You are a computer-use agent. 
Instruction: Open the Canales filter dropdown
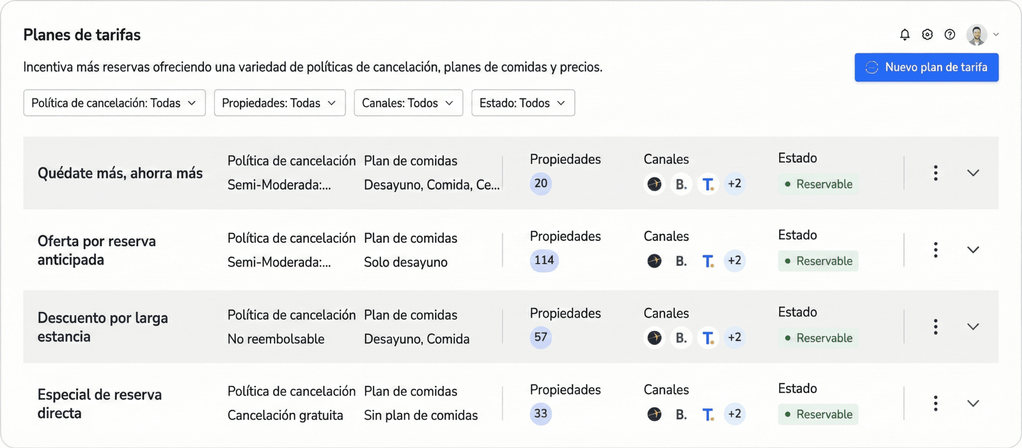point(408,103)
